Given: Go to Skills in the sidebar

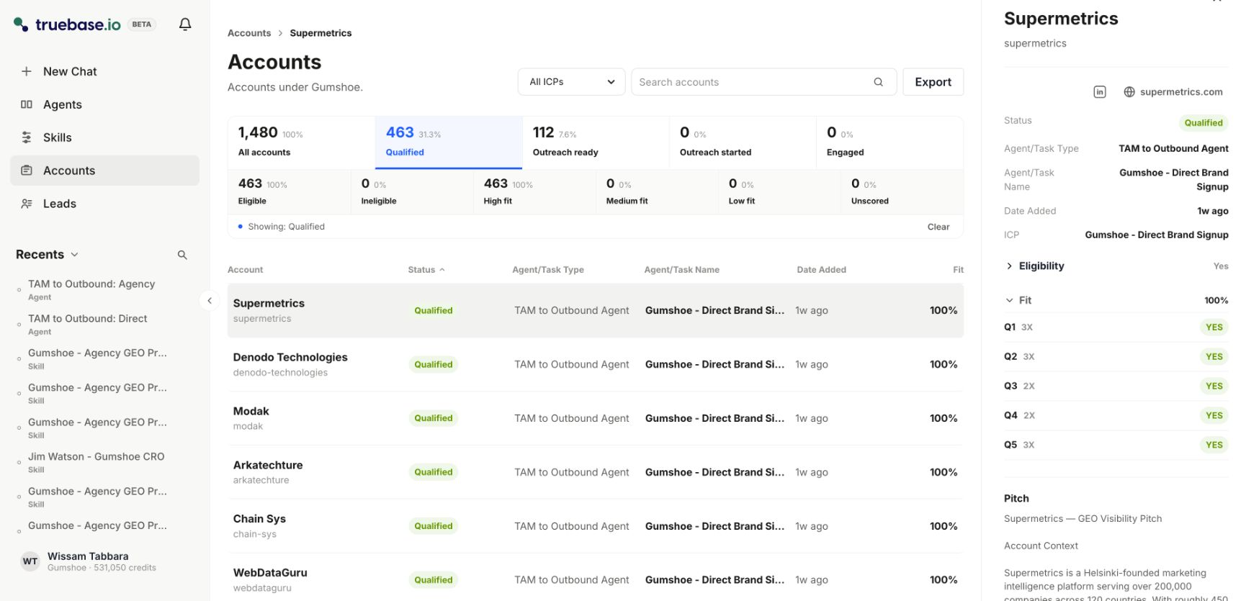Looking at the screenshot, I should 104,137.
